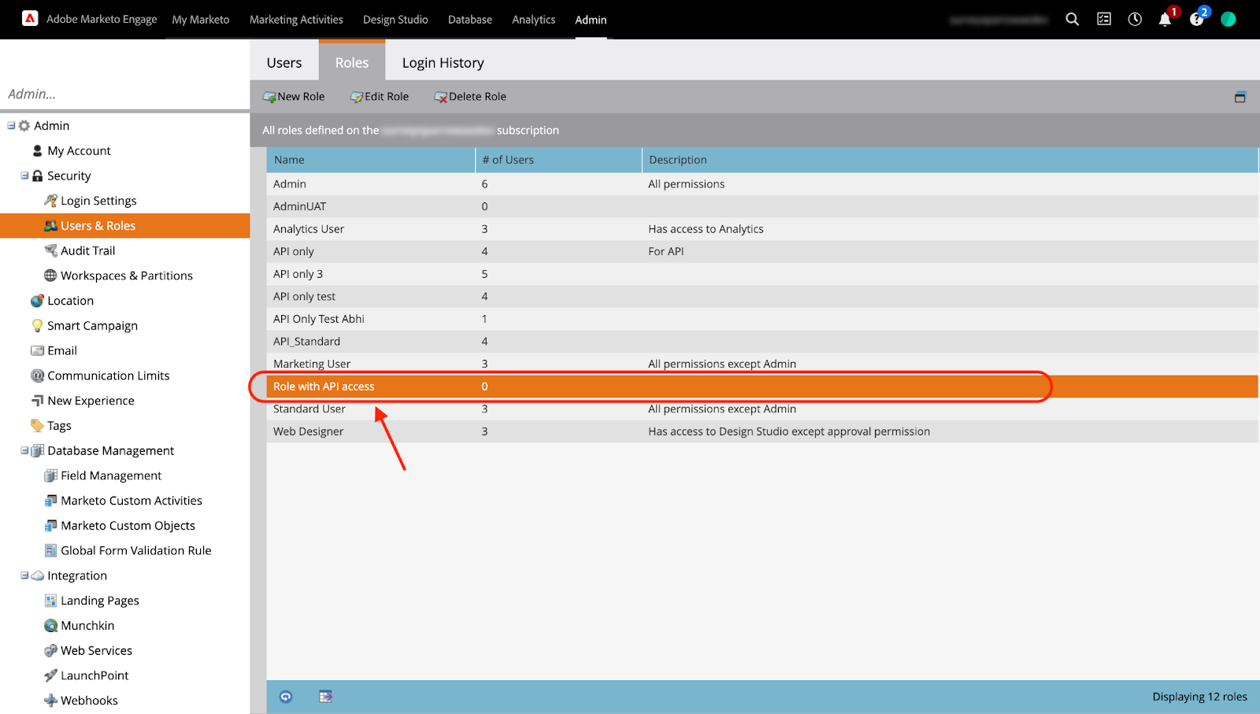This screenshot has height=714, width=1260.
Task: Click the history clock icon
Action: coord(1135,19)
